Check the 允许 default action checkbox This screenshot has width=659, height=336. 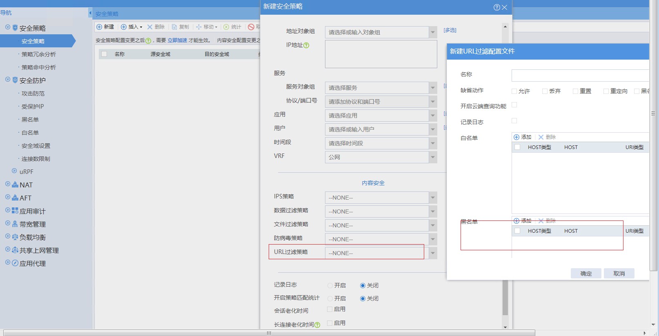514,91
